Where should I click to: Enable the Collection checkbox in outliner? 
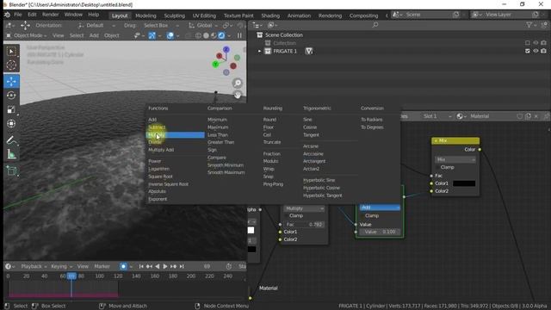tap(528, 43)
